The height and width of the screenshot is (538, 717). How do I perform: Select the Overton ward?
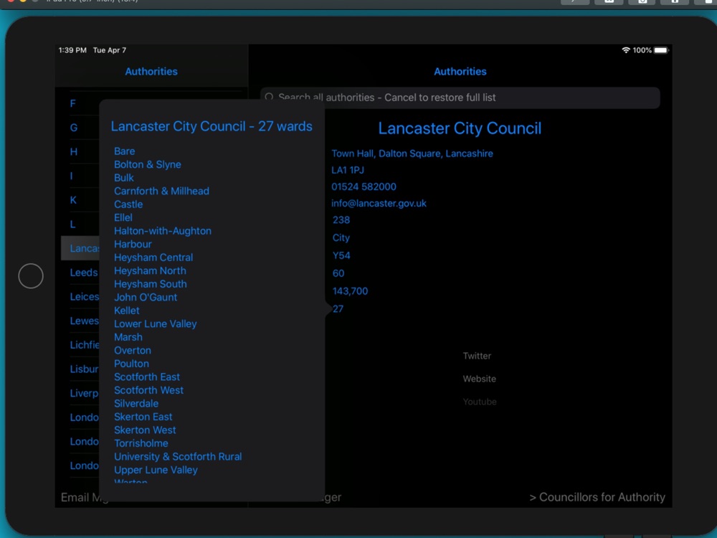[133, 350]
